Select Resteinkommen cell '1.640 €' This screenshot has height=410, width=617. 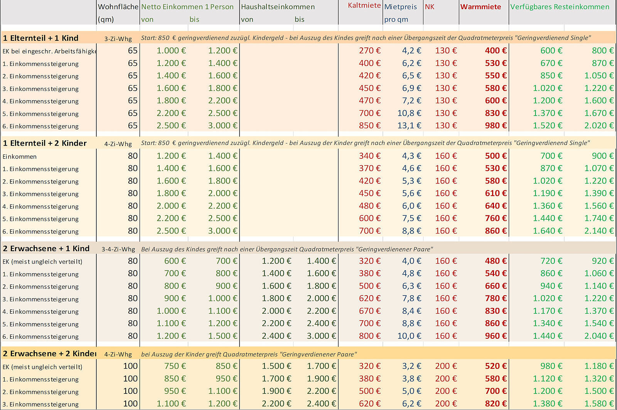[x=548, y=230]
